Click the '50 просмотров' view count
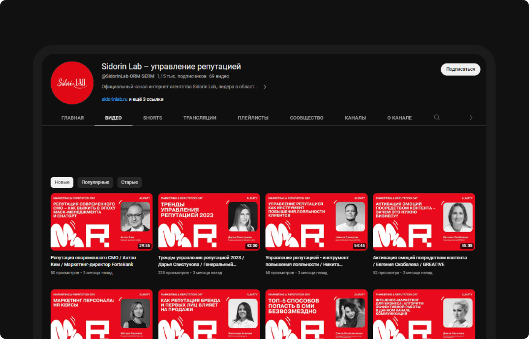Image resolution: width=529 pixels, height=339 pixels. [x=65, y=273]
